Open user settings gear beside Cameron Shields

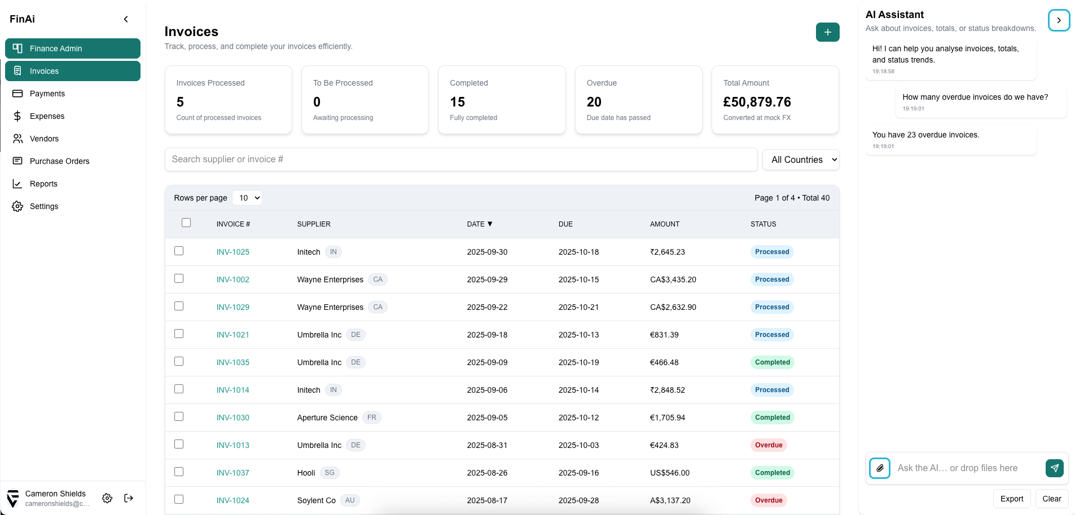point(107,498)
